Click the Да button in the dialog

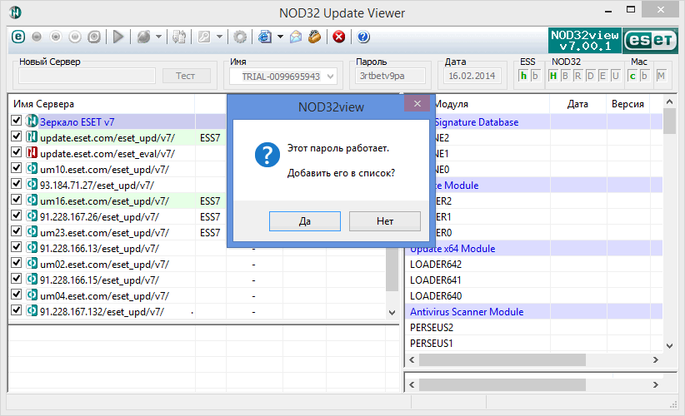(x=305, y=221)
